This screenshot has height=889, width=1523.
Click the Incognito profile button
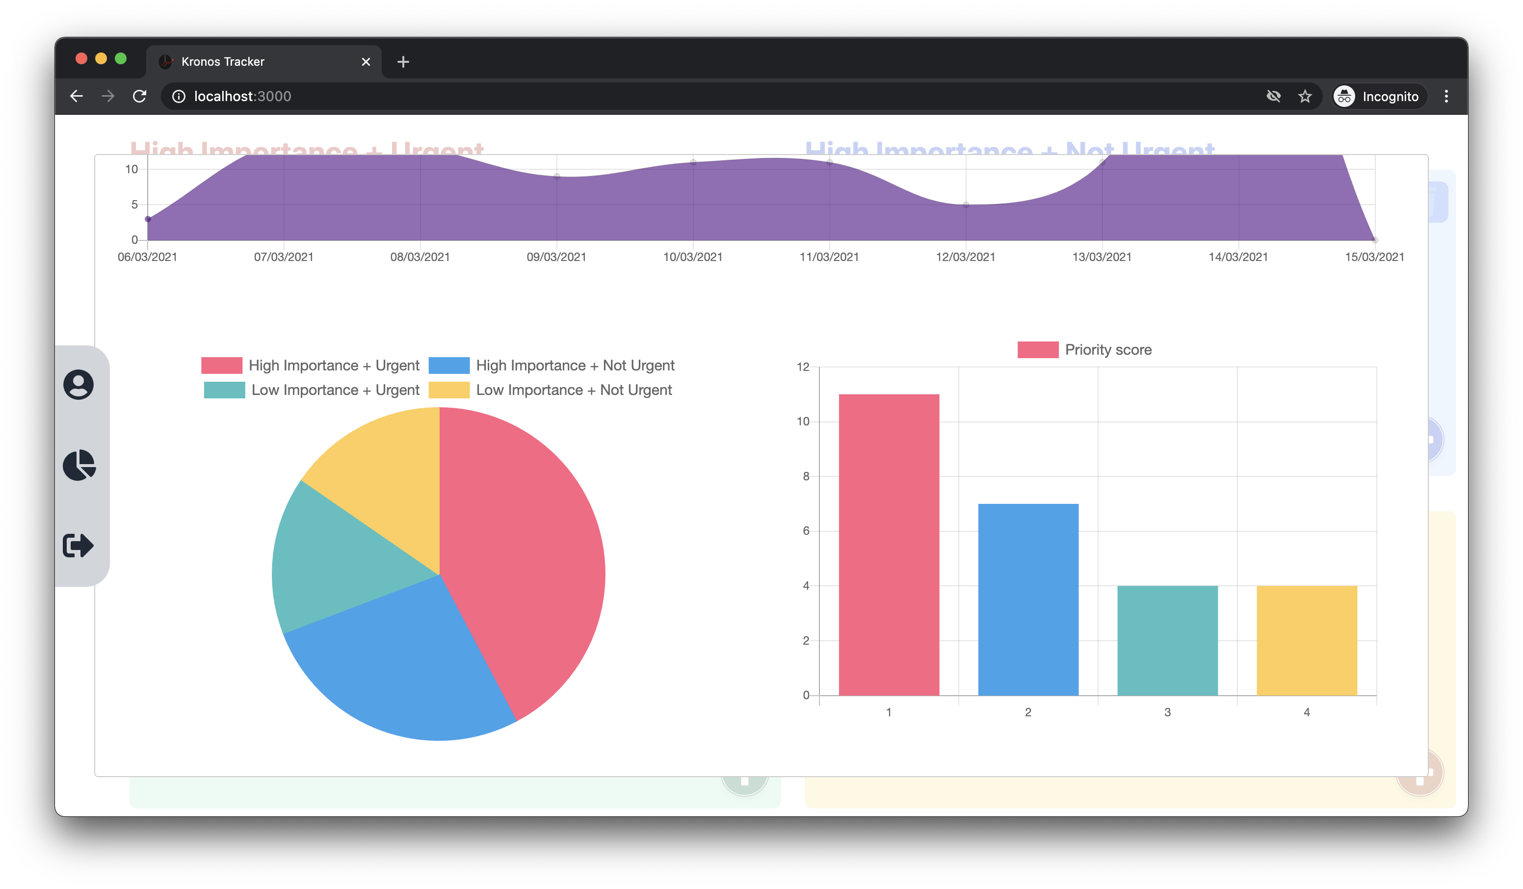1379,96
